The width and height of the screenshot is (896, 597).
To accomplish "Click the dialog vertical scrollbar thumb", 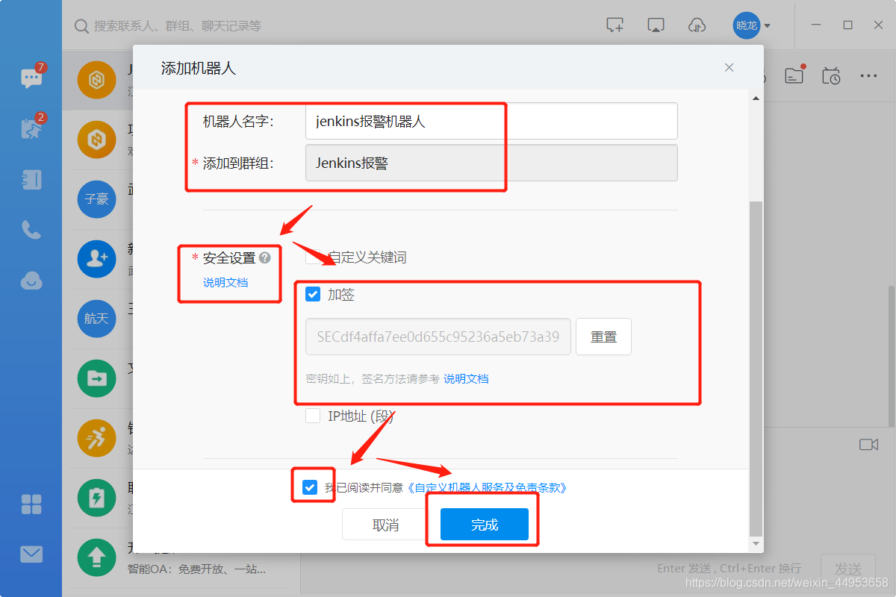I will tap(756, 368).
